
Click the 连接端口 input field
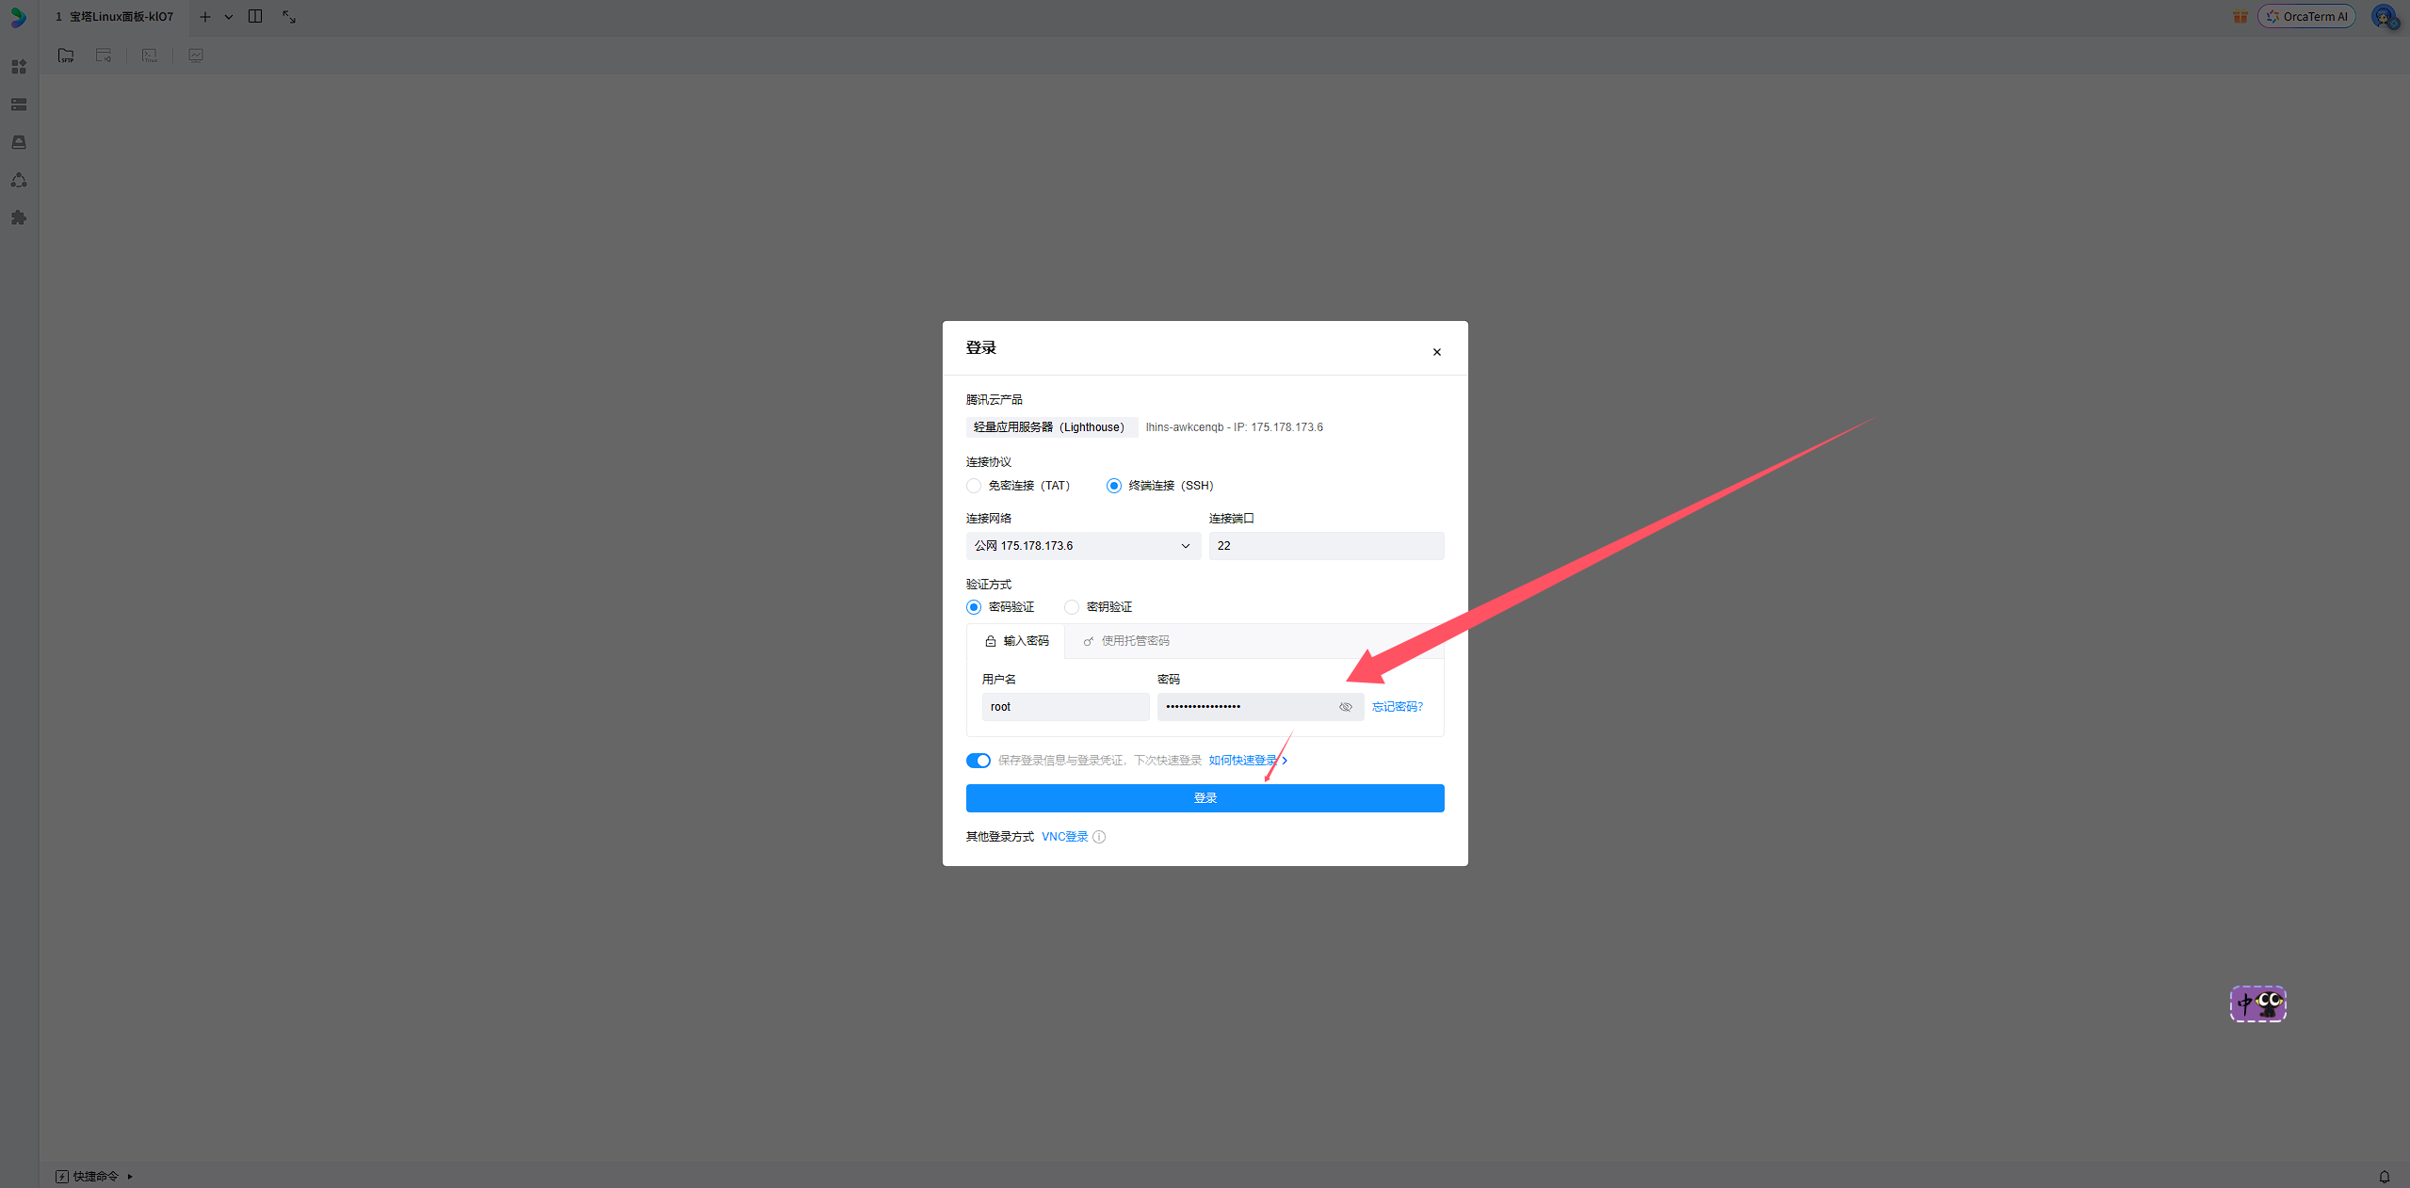[1325, 546]
